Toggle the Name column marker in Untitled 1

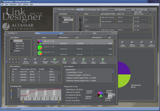[42, 37]
